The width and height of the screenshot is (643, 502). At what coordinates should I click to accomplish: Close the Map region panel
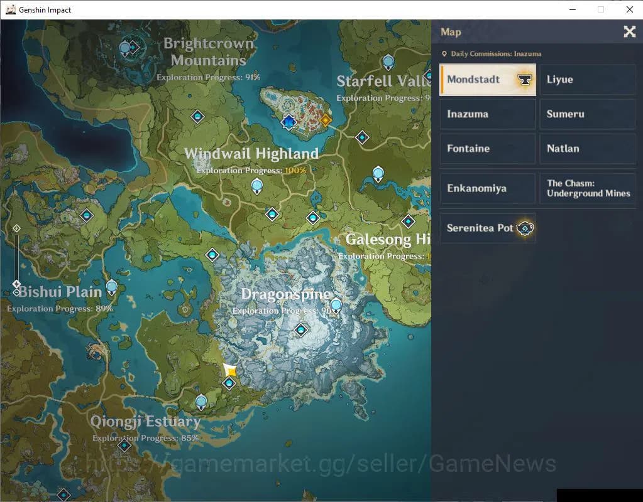pos(629,32)
